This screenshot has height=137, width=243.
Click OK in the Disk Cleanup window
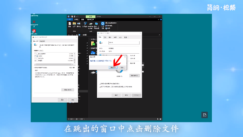[62, 100]
